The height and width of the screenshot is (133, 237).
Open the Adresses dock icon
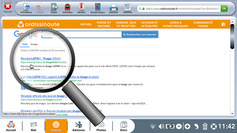tap(78, 126)
